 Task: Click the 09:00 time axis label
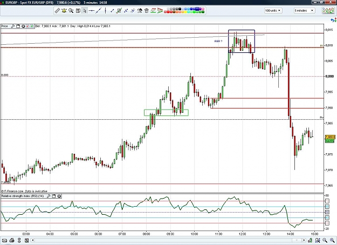point(170,234)
